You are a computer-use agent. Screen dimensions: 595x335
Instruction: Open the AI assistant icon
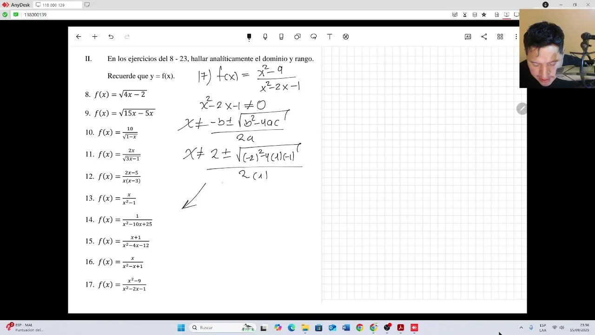tap(468, 37)
